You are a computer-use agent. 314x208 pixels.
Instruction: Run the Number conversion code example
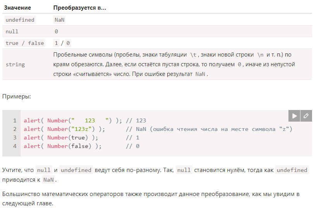tap(294, 116)
